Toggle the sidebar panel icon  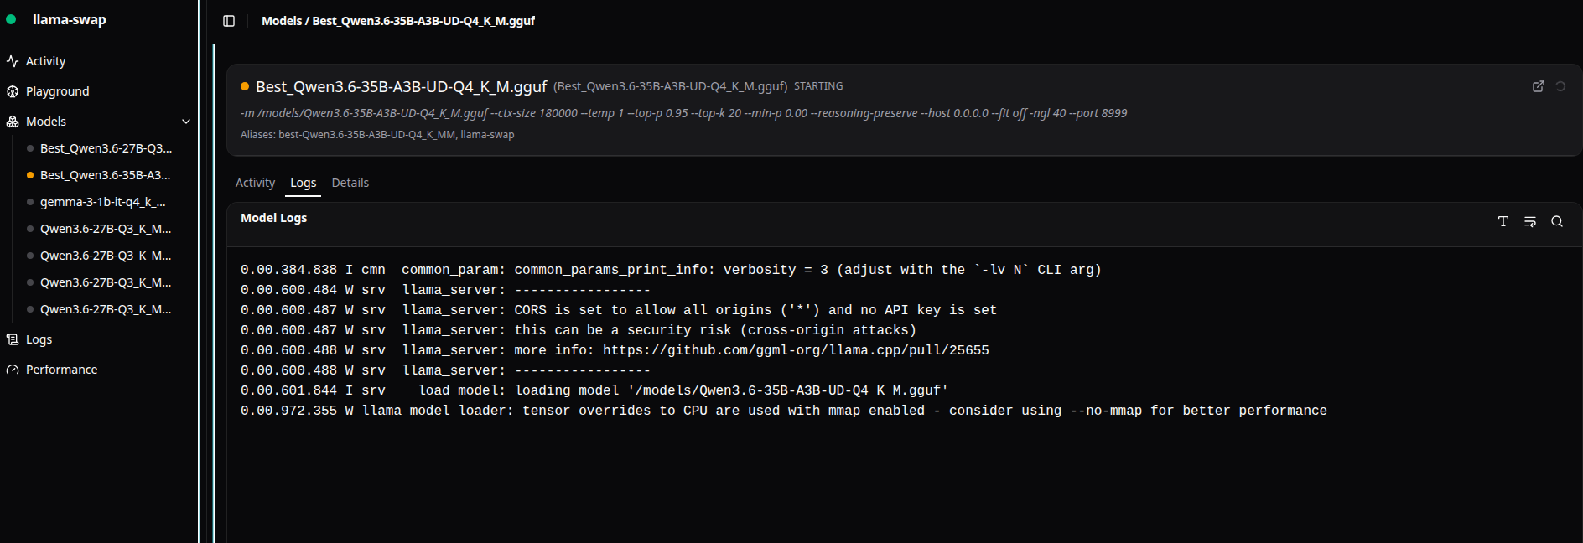[229, 21]
